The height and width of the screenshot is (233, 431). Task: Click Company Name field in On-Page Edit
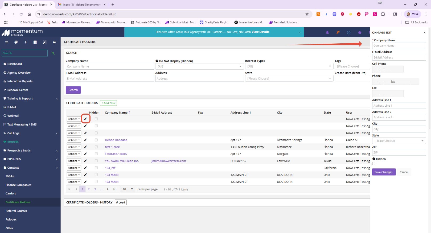[x=399, y=45]
